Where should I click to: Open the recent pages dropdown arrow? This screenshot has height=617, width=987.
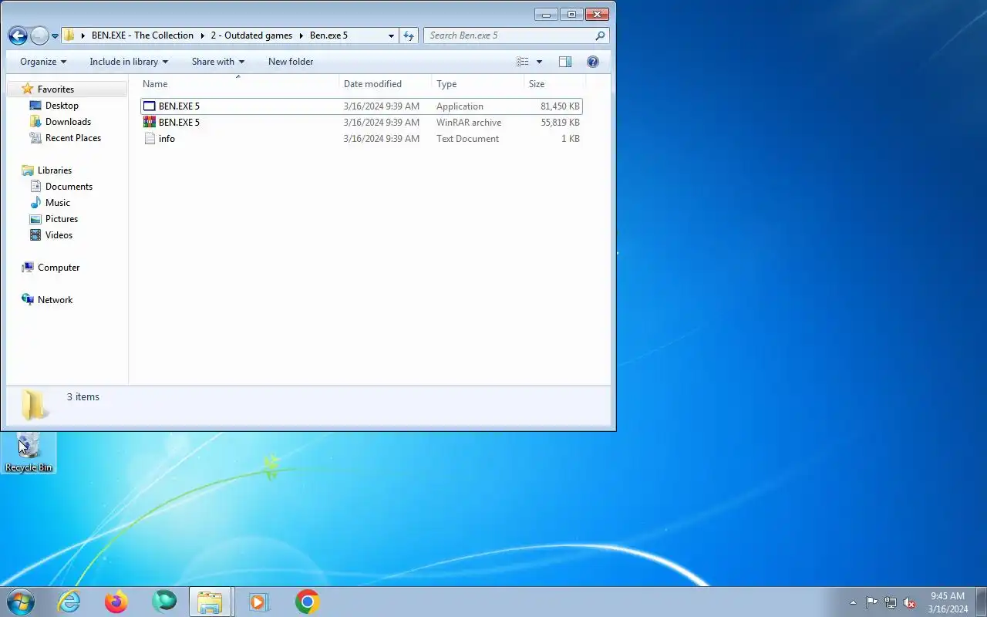click(55, 36)
